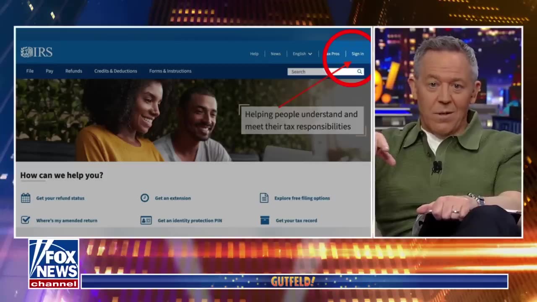Open Get your tax record
This screenshot has height=302, width=537.
click(296, 220)
